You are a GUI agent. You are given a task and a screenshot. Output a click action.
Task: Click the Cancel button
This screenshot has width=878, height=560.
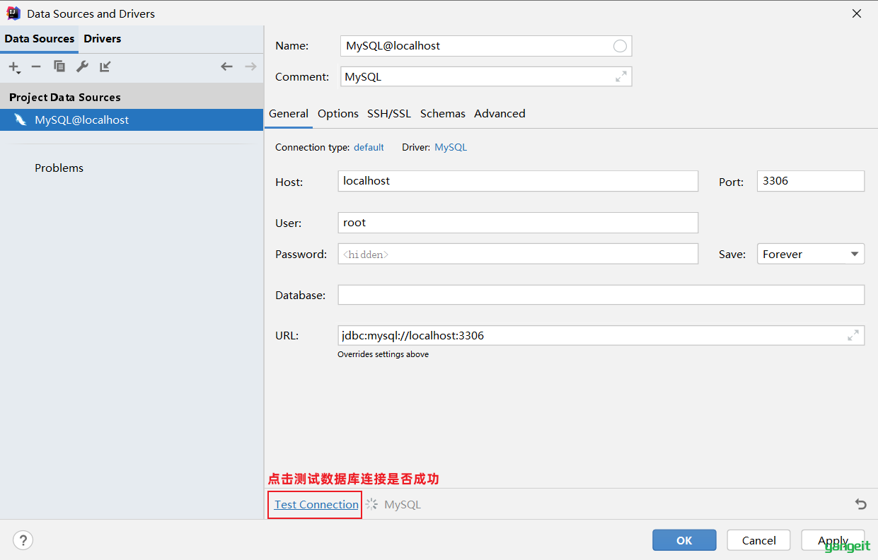758,540
